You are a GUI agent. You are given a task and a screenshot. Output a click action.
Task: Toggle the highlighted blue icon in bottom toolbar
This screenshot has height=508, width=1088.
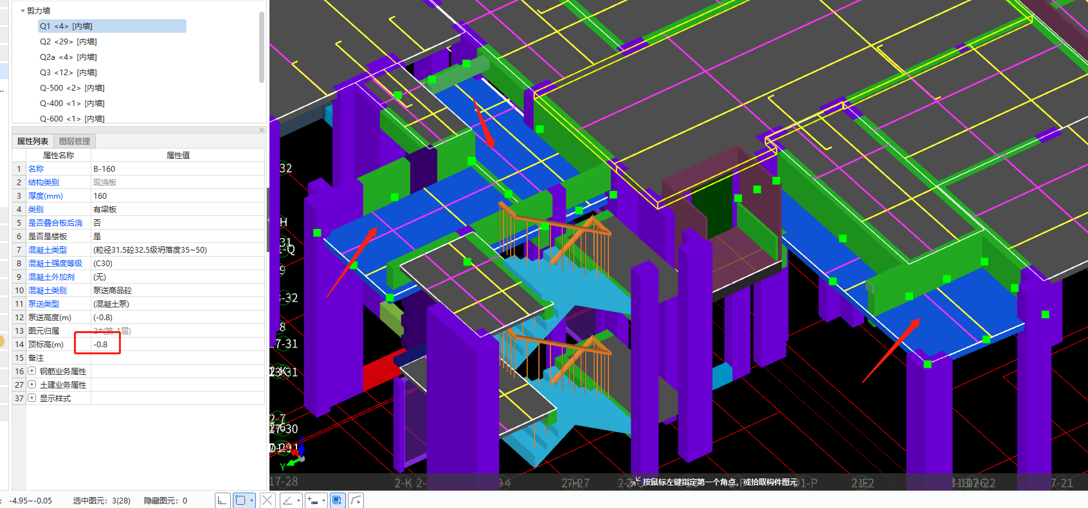coord(337,500)
